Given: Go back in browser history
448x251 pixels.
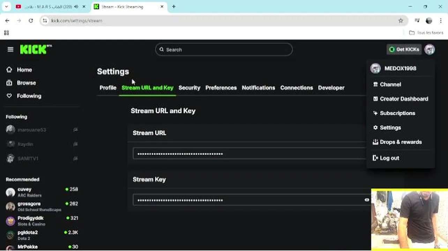Looking at the screenshot, I should pyautogui.click(x=7, y=21).
